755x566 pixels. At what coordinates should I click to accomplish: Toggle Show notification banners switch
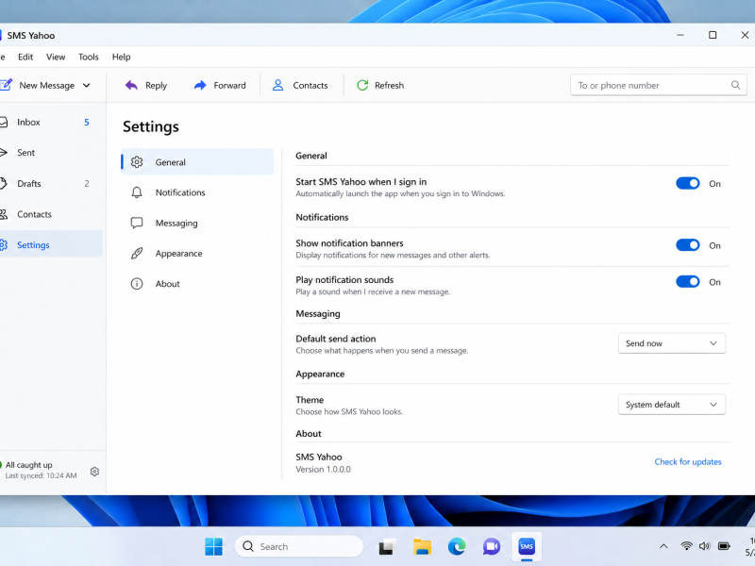coord(688,245)
